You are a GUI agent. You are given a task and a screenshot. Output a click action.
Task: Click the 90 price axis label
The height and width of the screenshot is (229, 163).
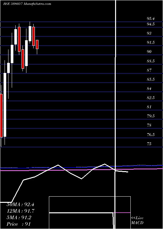(149, 52)
